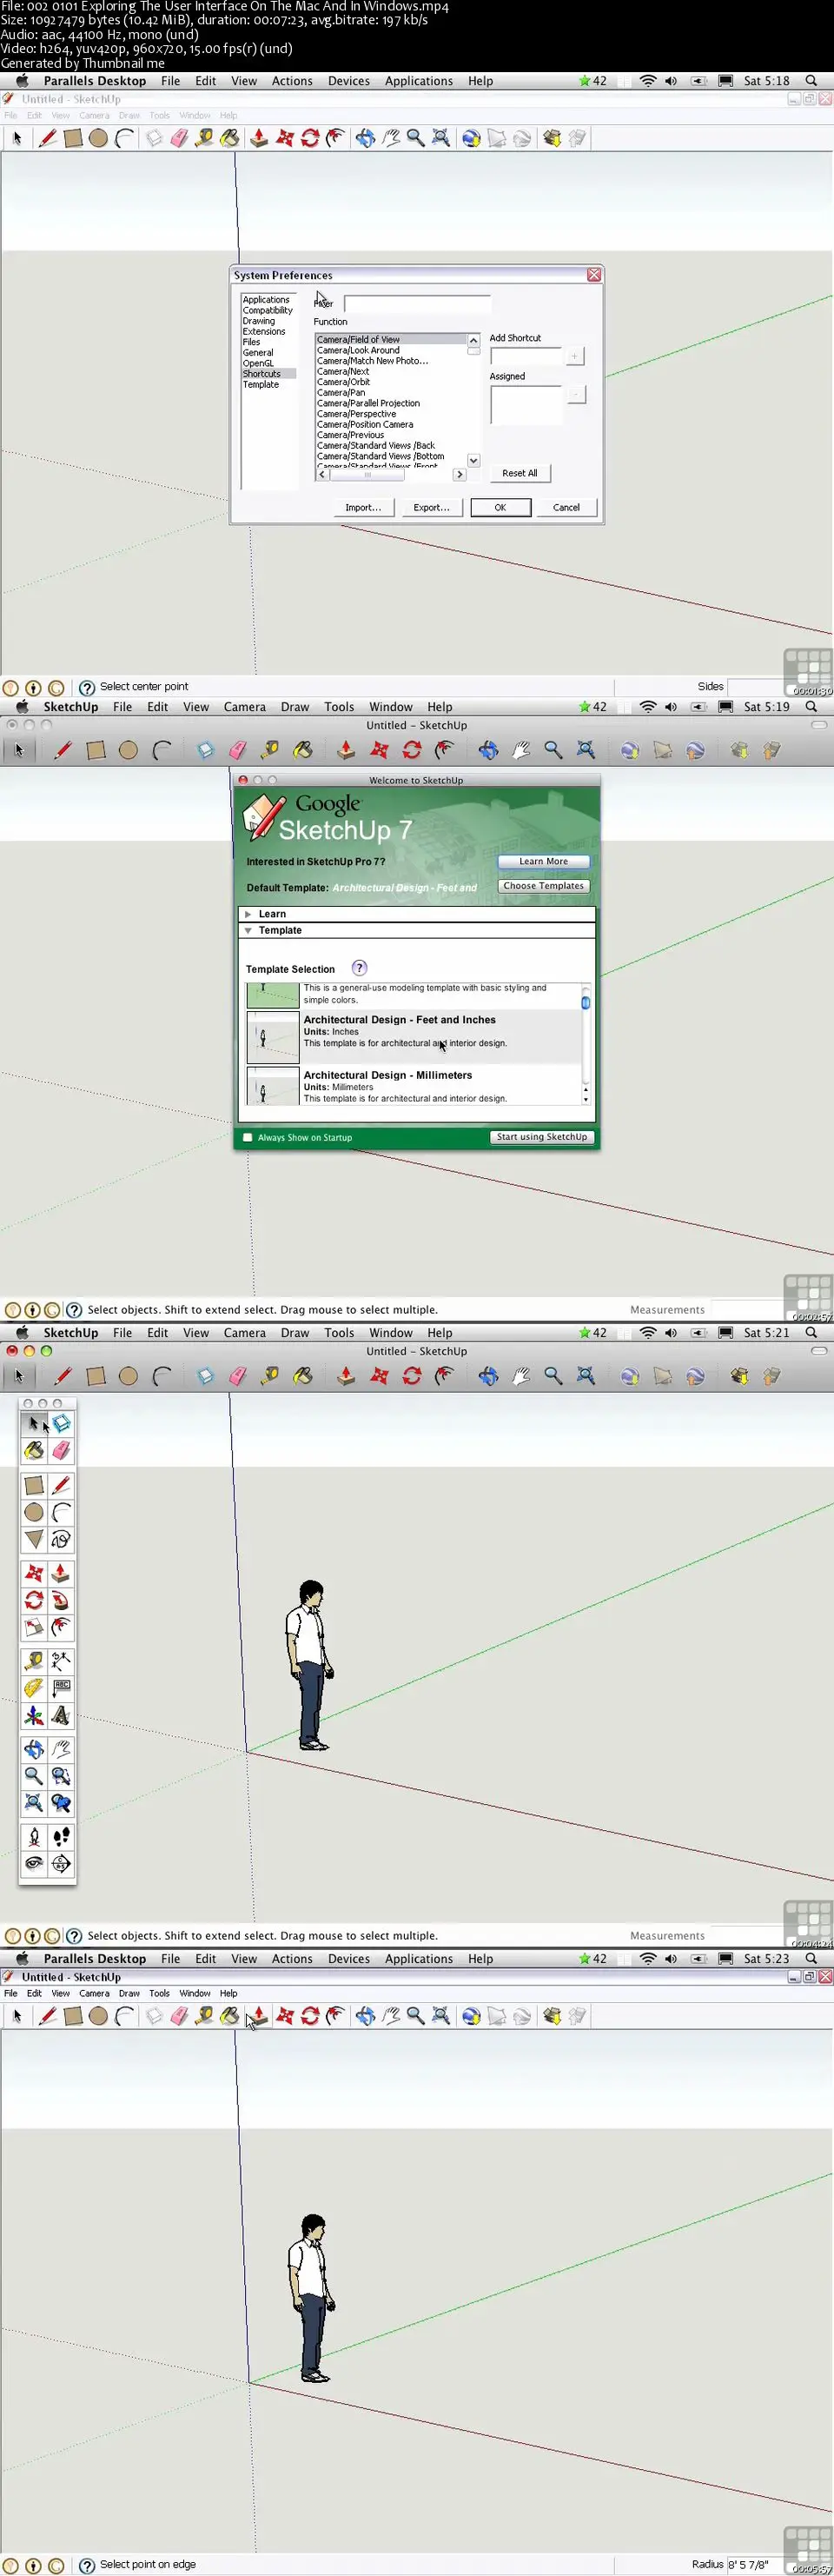Collapse the Template section in Welcome dialog
834x2576 pixels.
[x=248, y=930]
